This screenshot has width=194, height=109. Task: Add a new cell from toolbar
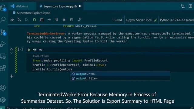(49, 20)
